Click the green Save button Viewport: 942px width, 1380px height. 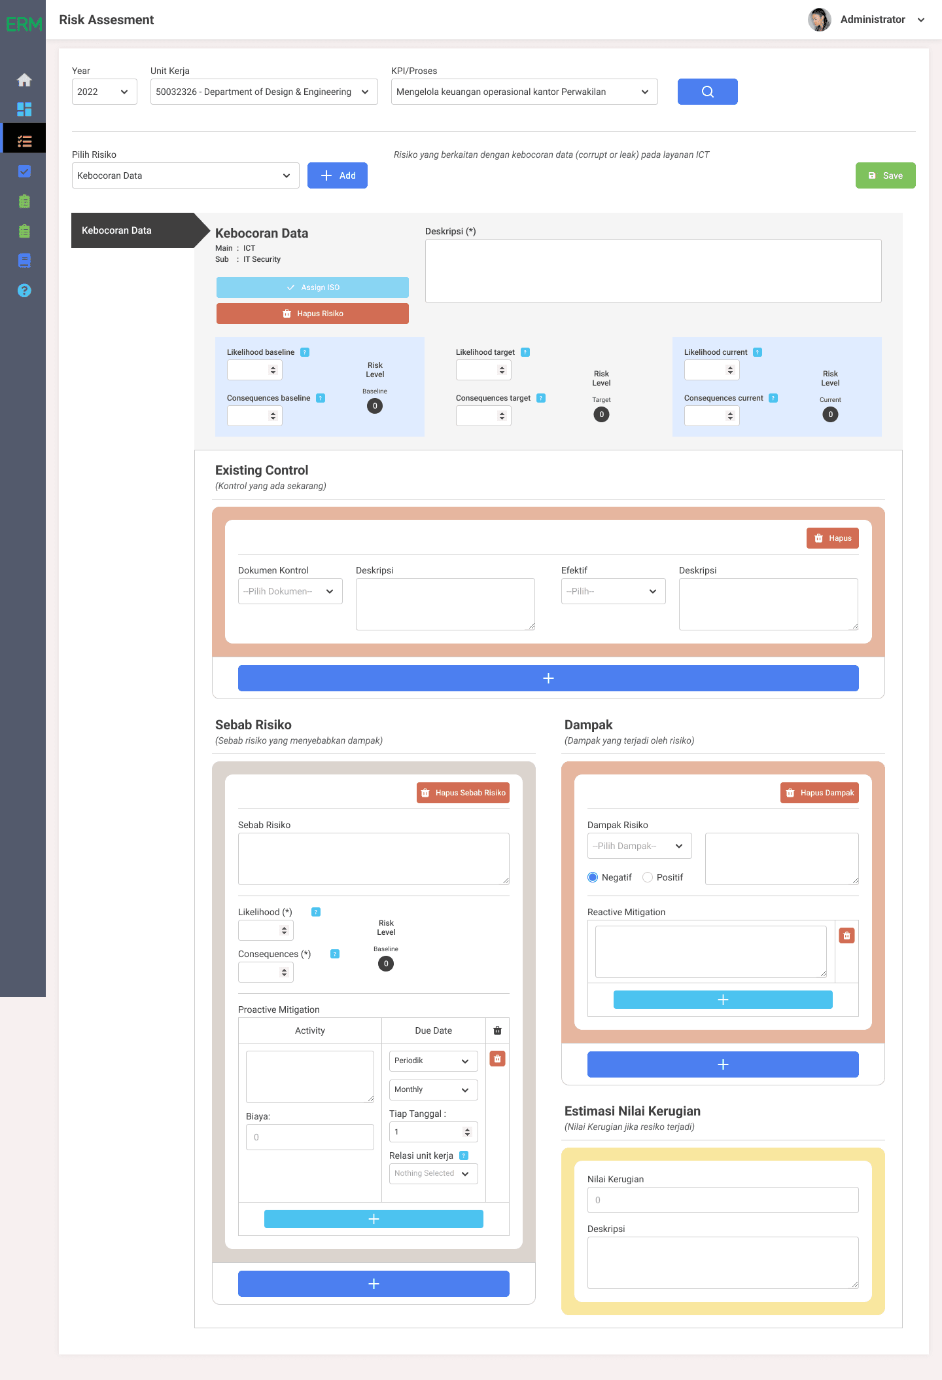(x=886, y=175)
